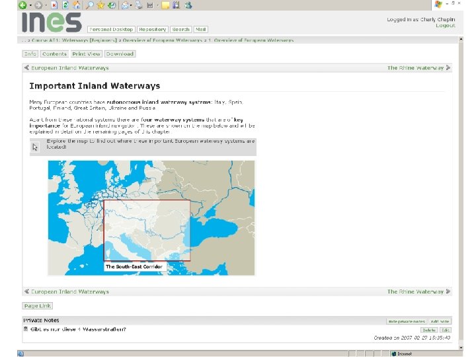Click the Messenger buddy toolbar icon

(x=188, y=5)
